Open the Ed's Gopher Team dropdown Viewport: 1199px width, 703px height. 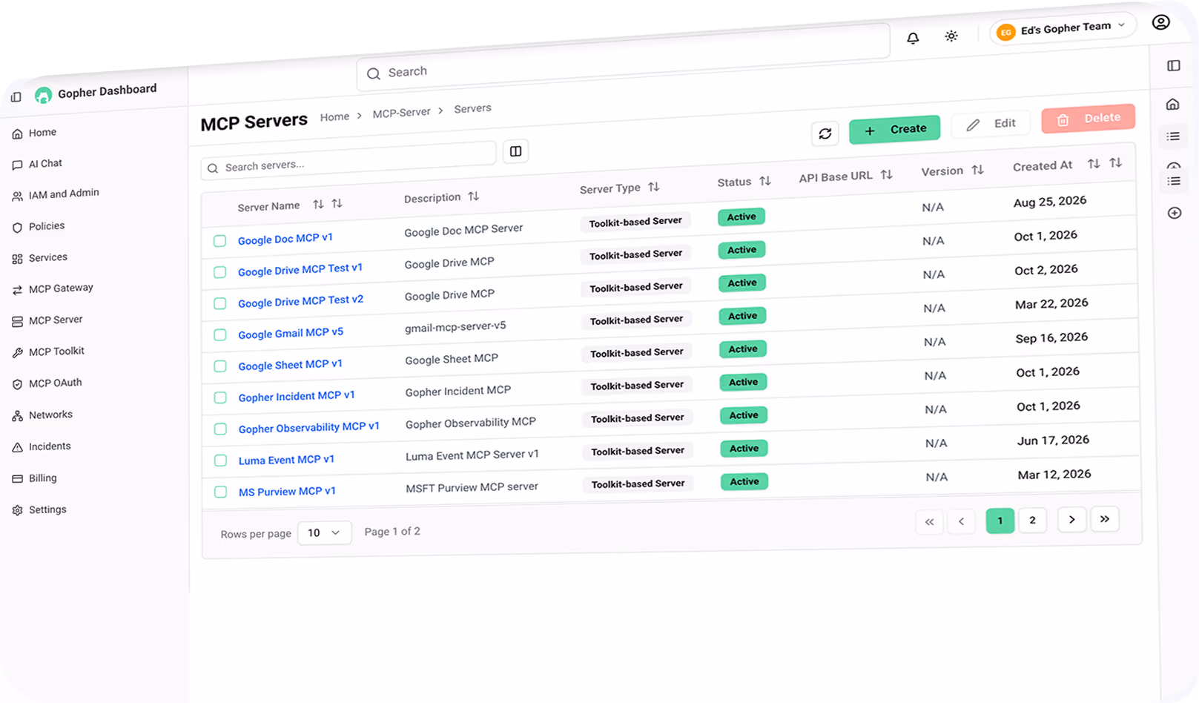coord(1063,30)
